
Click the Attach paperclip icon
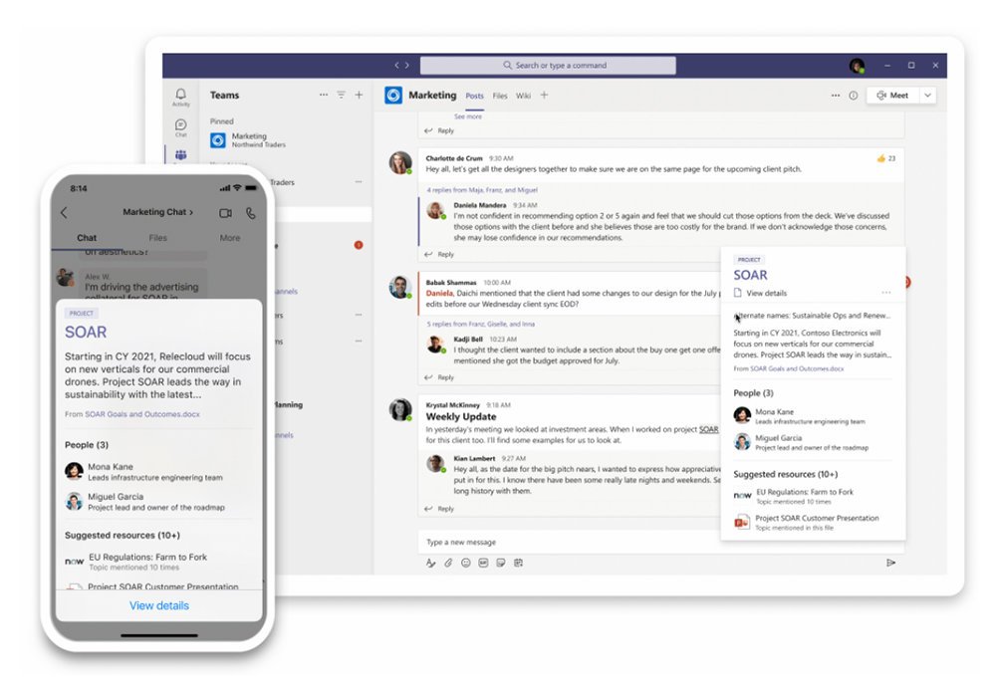click(448, 563)
